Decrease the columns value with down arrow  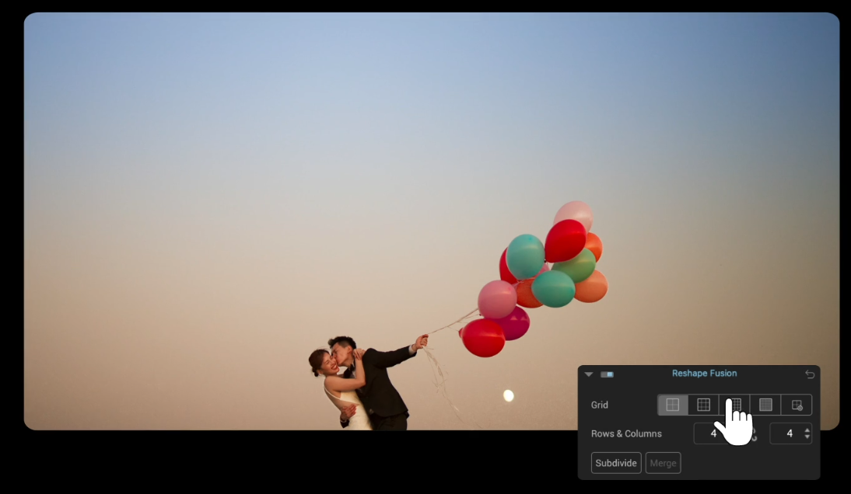point(807,437)
